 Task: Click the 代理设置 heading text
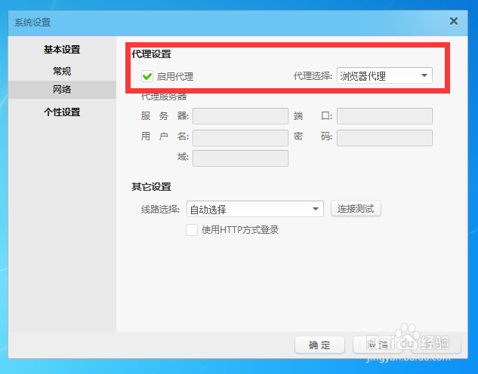coord(151,54)
